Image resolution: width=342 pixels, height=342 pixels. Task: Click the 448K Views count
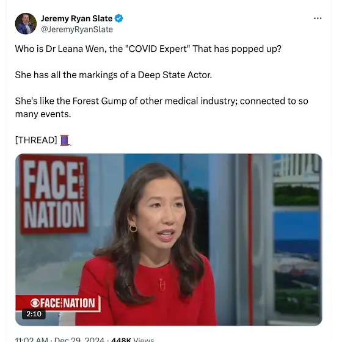point(133,340)
